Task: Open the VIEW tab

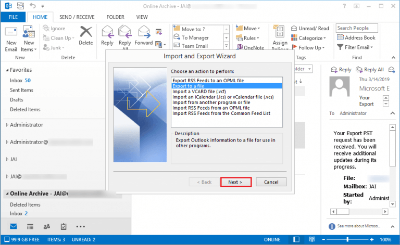Action: (142, 17)
